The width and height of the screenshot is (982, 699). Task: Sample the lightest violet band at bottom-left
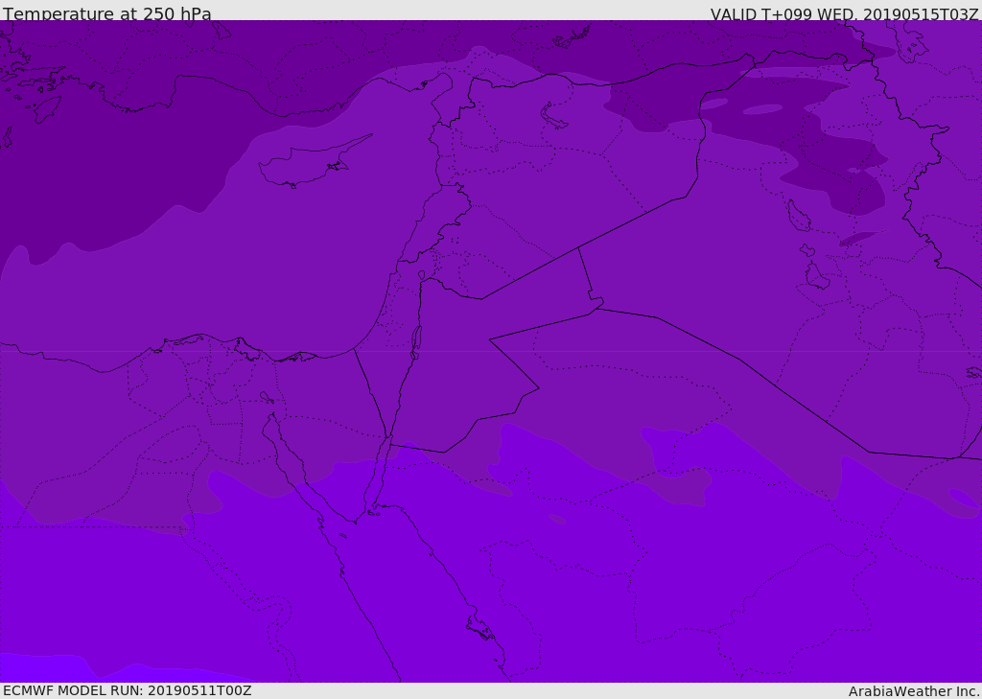point(38,667)
